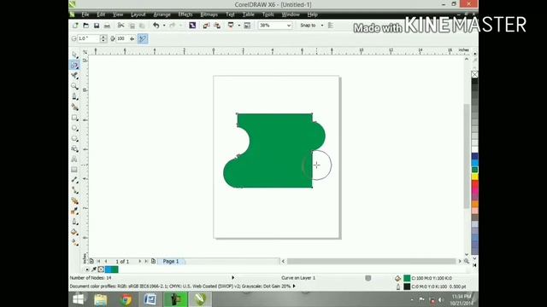Viewport: 547px width, 307px height.
Task: Select the Parallel Dimension tool
Action: click(x=74, y=180)
